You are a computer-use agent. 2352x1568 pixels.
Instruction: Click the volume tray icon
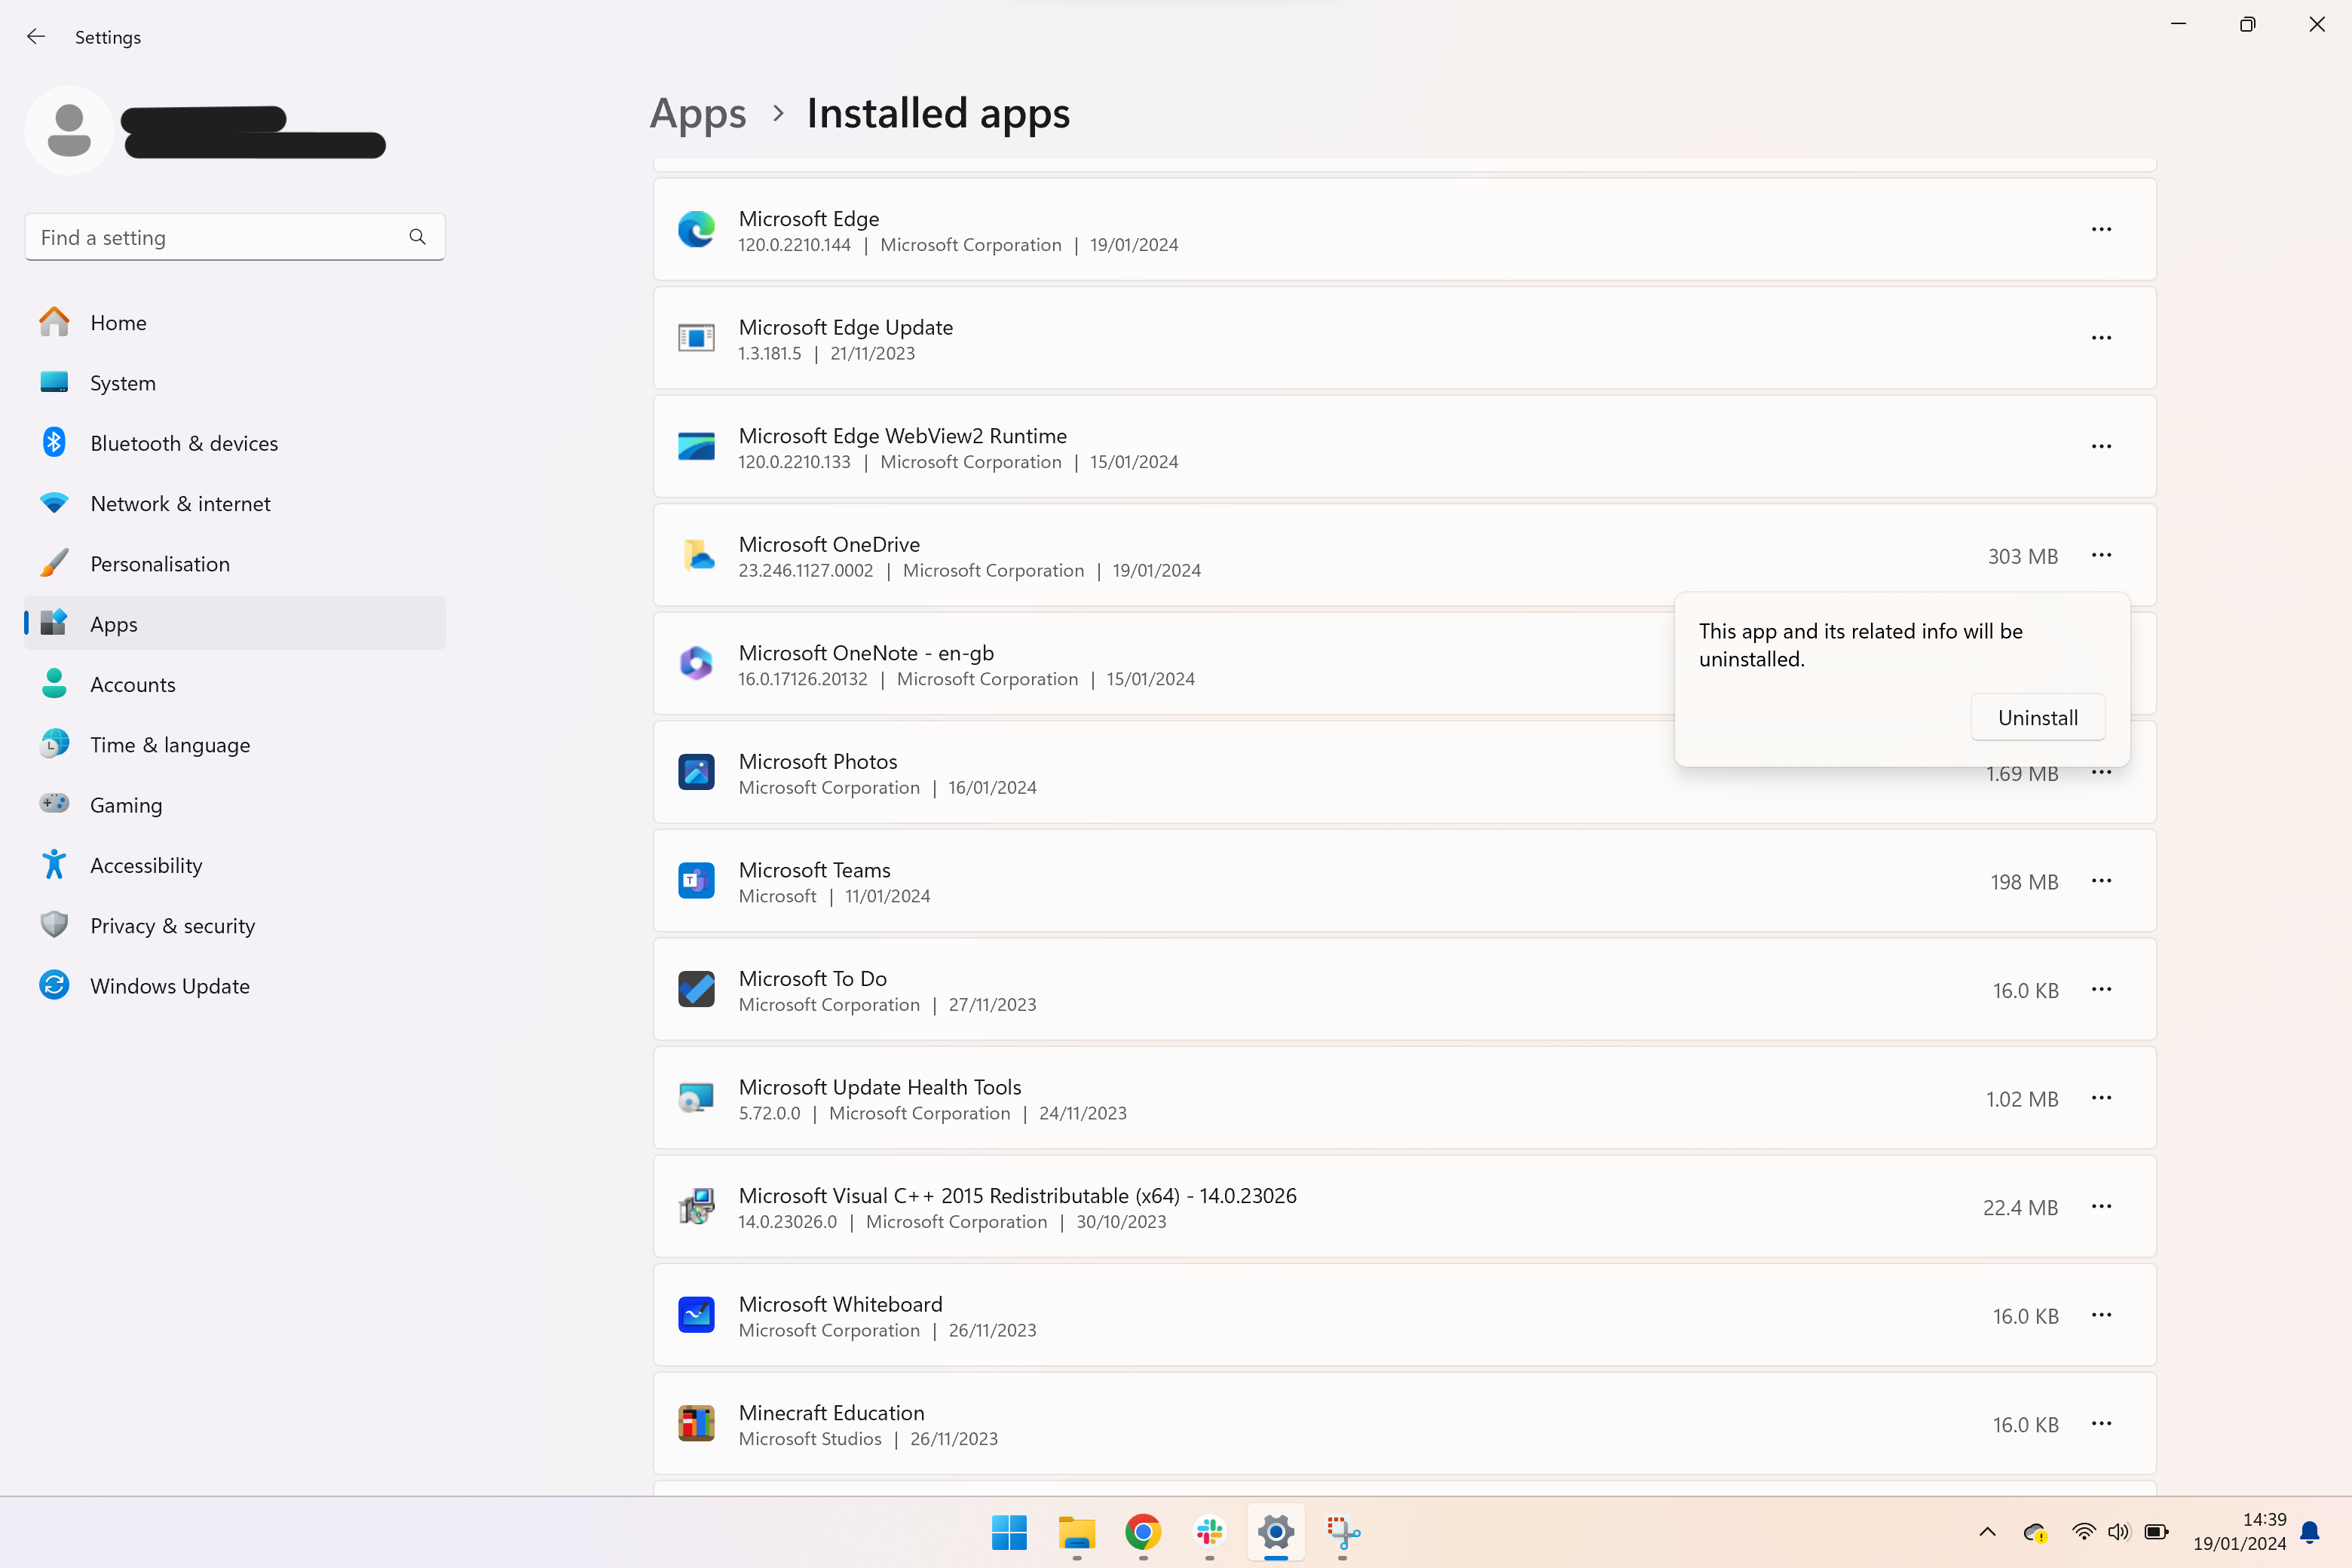2118,1532
